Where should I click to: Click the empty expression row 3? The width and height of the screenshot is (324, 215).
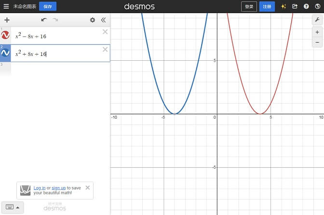pos(55,69)
